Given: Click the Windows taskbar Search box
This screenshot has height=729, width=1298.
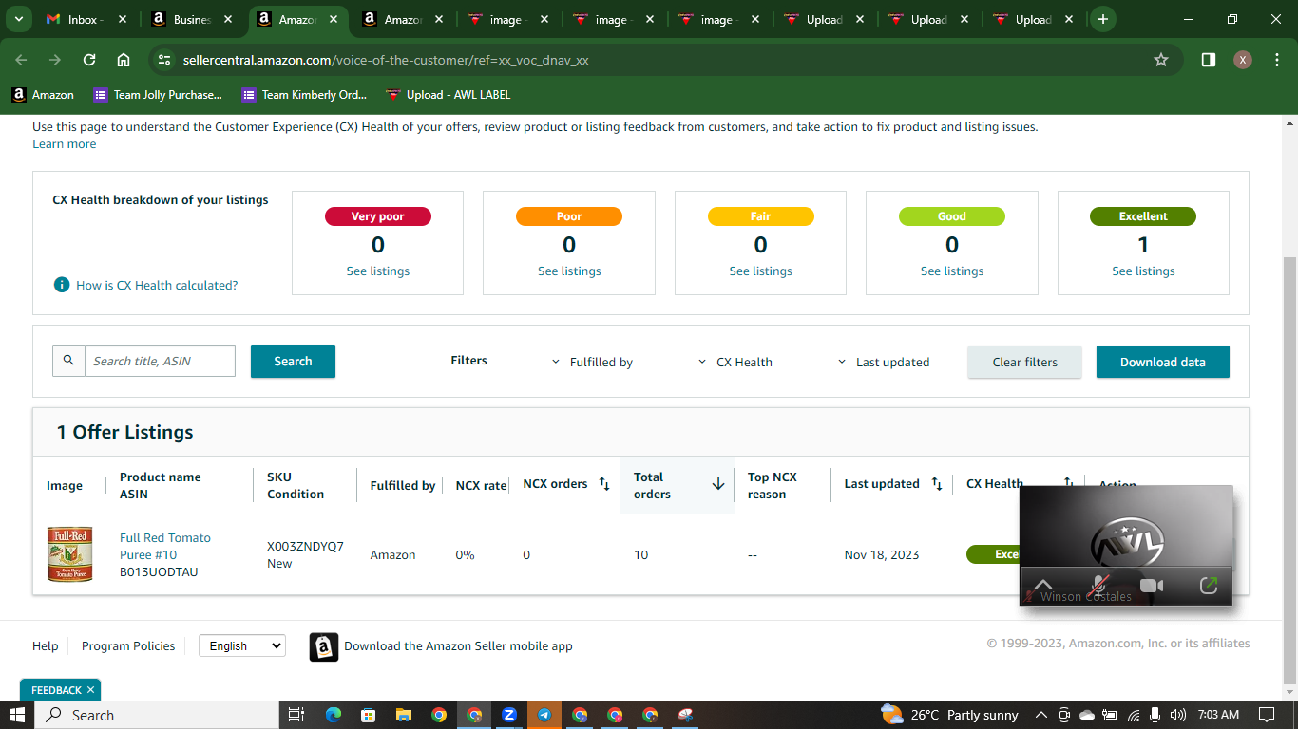Looking at the screenshot, I should [x=159, y=715].
